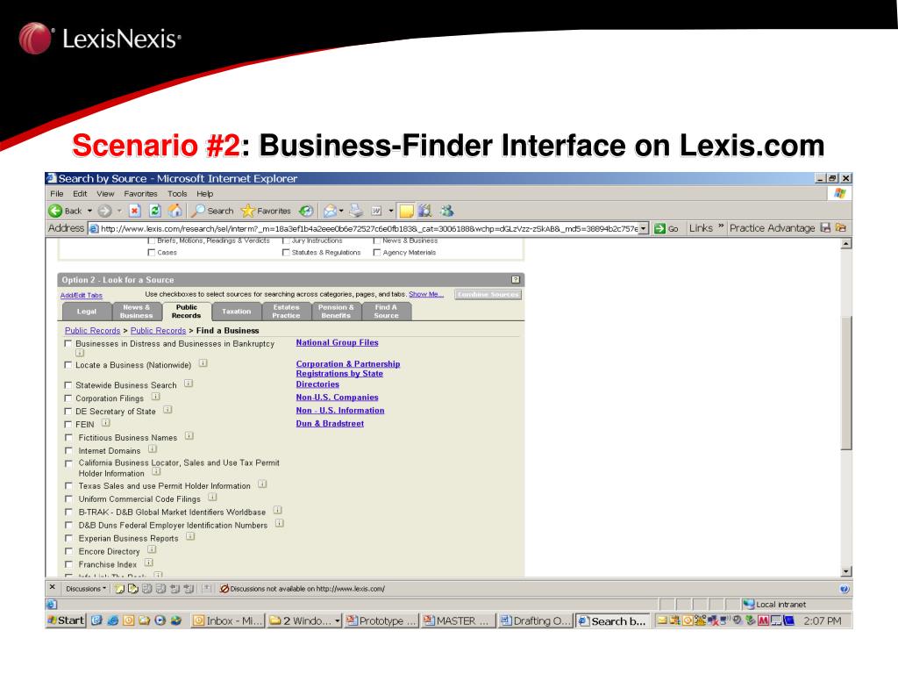
Task: Open Forward button history dropdown arrow
Action: tap(119, 211)
